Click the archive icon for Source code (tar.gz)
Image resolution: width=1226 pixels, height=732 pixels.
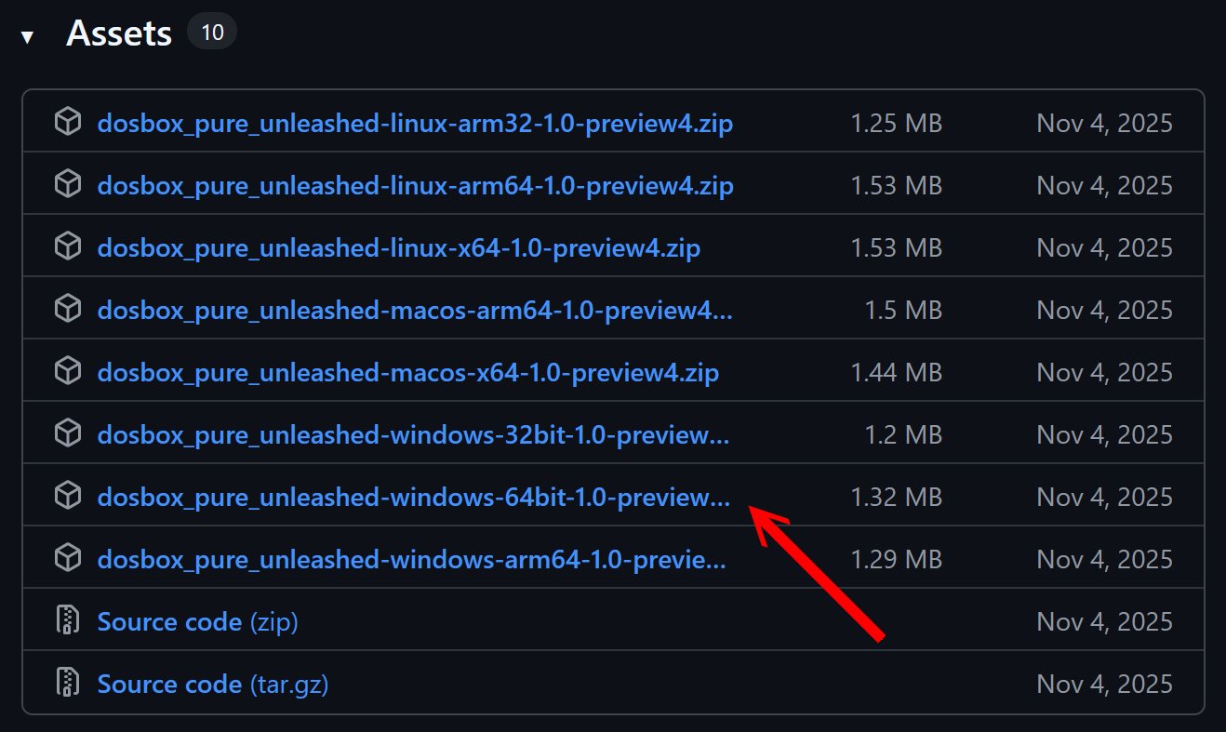pyautogui.click(x=67, y=683)
